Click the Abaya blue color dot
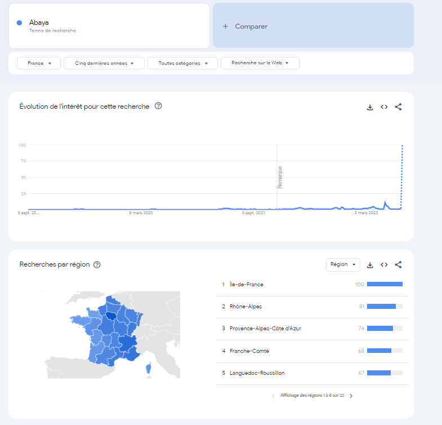 [x=20, y=23]
